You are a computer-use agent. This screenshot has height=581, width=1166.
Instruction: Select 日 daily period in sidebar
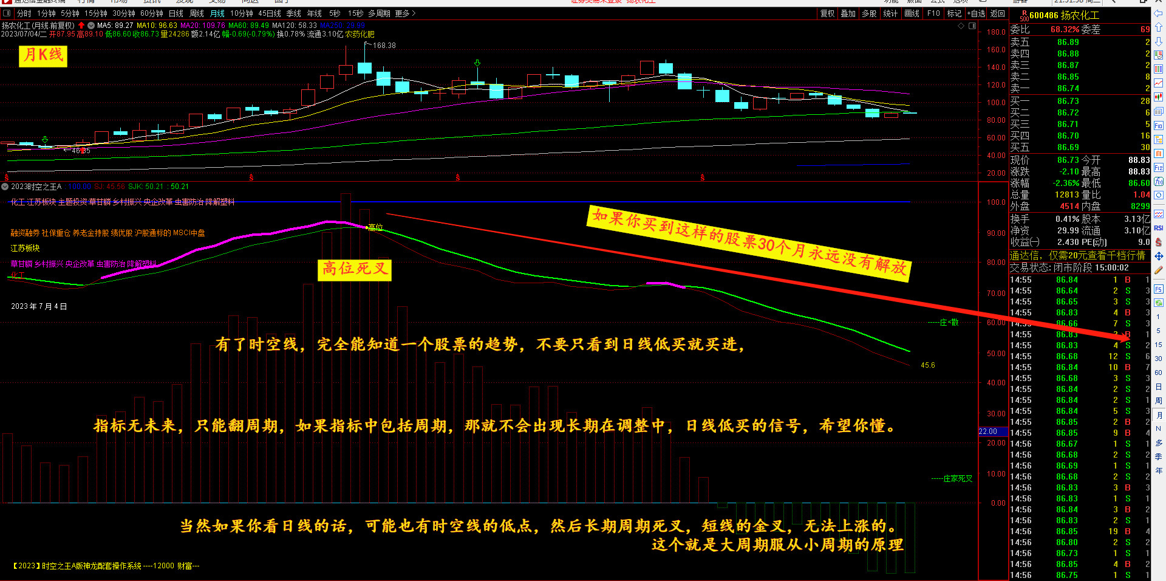pyautogui.click(x=1159, y=387)
